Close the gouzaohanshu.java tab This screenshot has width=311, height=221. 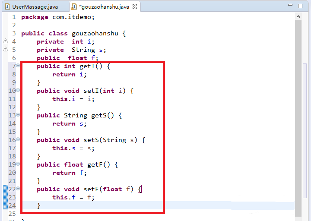(x=135, y=6)
